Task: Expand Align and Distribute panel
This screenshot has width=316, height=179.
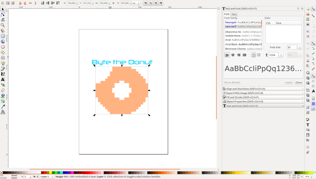Action: (263, 88)
